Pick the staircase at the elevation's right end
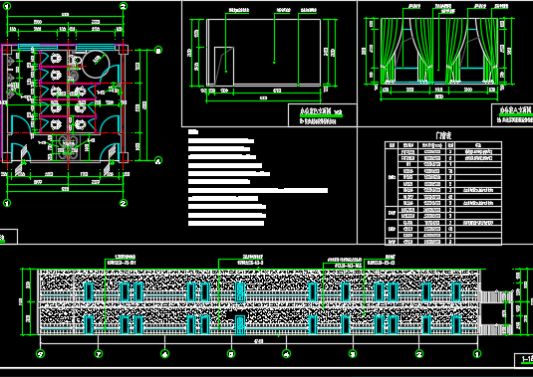This screenshot has width=533, height=377. click(x=495, y=313)
